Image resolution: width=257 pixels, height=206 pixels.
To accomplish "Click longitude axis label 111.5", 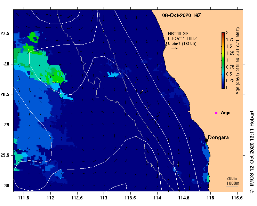I will [24, 198].
